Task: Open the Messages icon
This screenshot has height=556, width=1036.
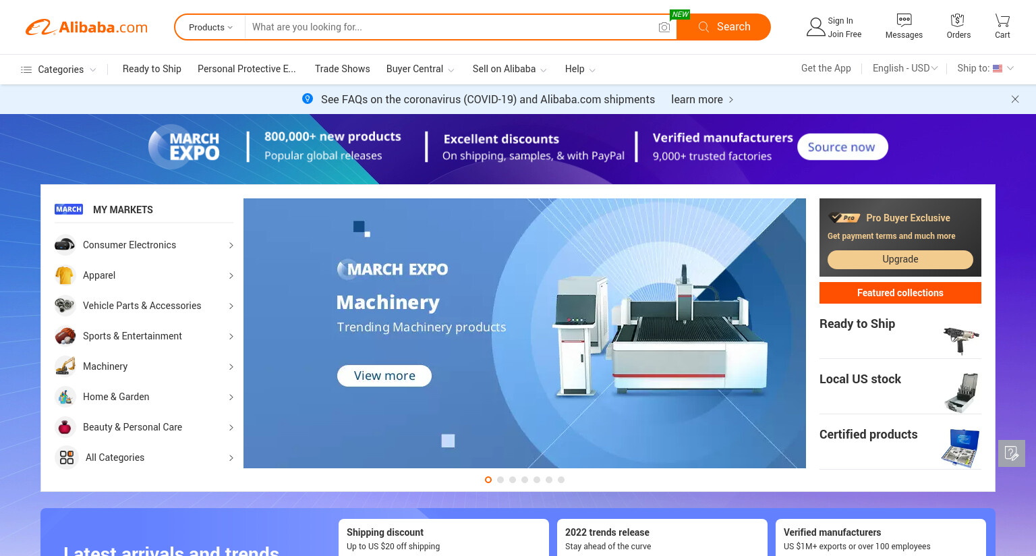Action: click(x=904, y=20)
